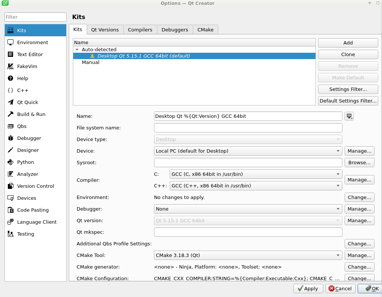Screen dimensions: 382x297
Task: Collapse the Auto-detected kits group
Action: 77,49
